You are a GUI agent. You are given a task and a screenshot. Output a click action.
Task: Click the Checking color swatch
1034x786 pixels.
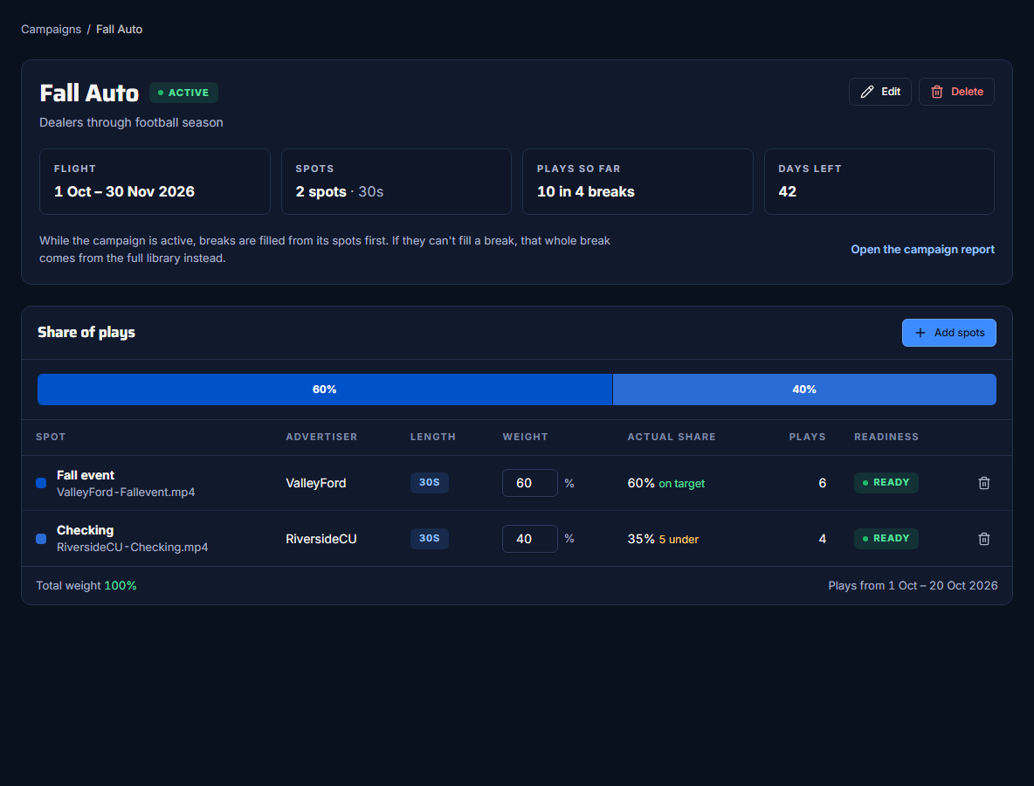tap(41, 539)
